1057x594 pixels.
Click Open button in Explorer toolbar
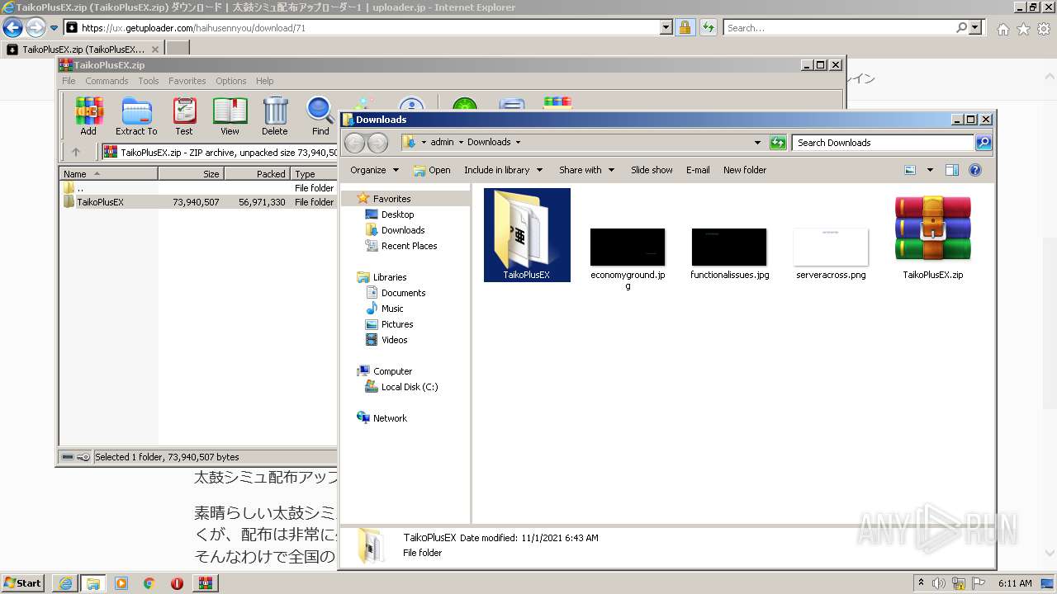coord(432,170)
